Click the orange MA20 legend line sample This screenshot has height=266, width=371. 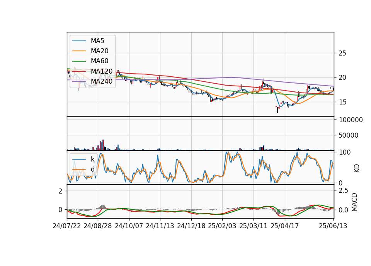[x=79, y=51]
